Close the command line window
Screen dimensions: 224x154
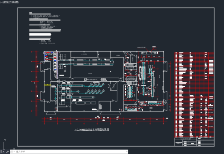pos(4,152)
